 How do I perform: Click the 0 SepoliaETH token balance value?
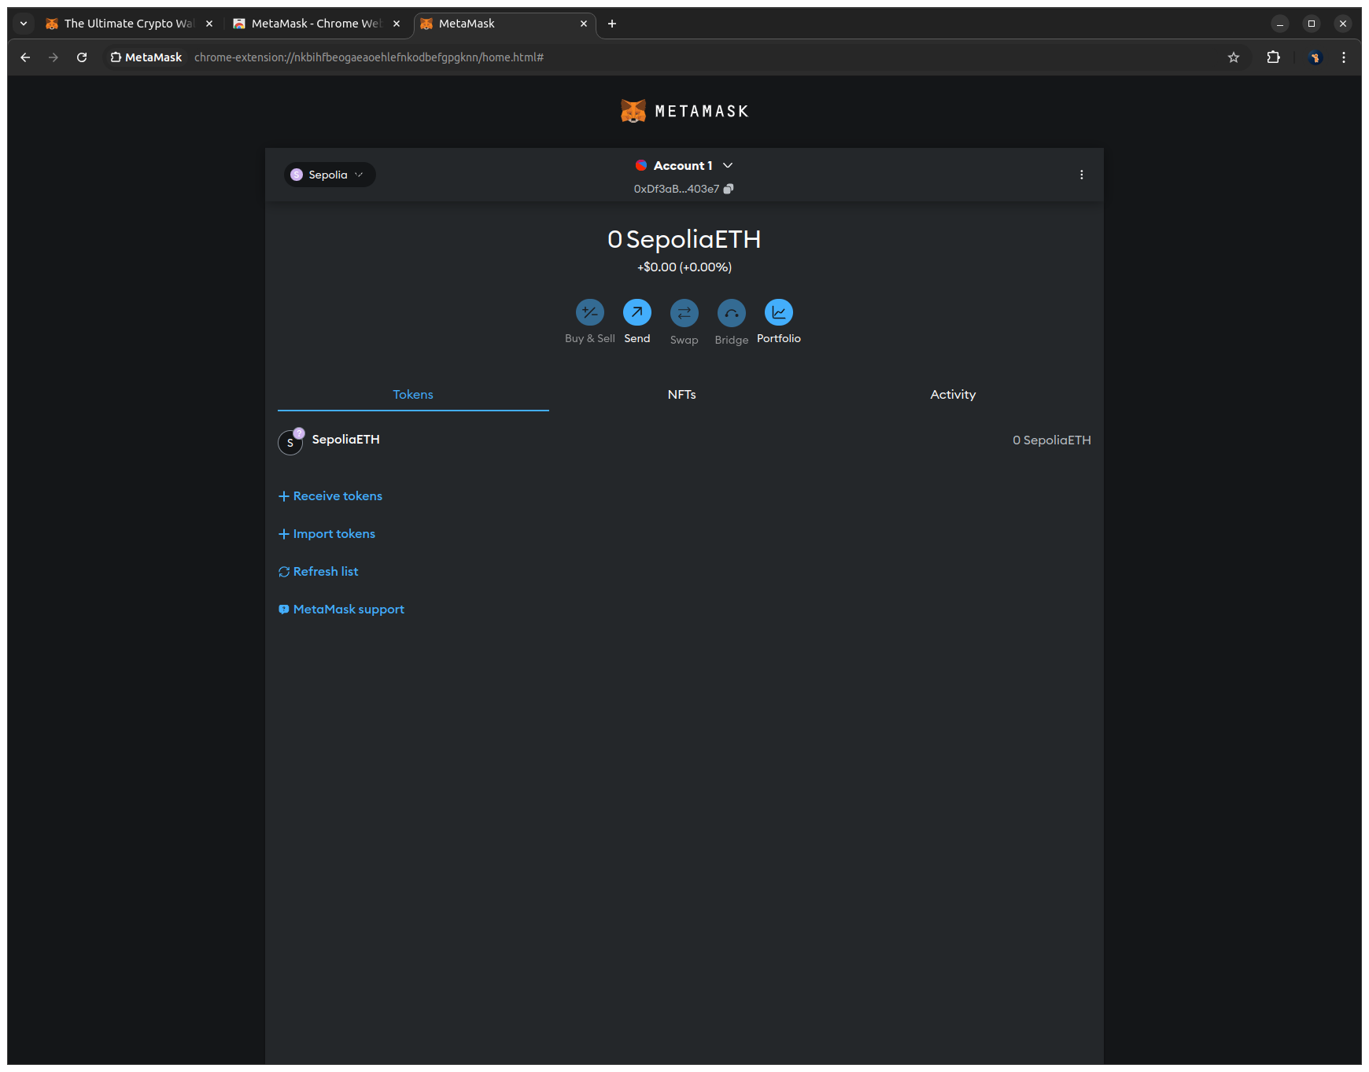[x=1052, y=440]
